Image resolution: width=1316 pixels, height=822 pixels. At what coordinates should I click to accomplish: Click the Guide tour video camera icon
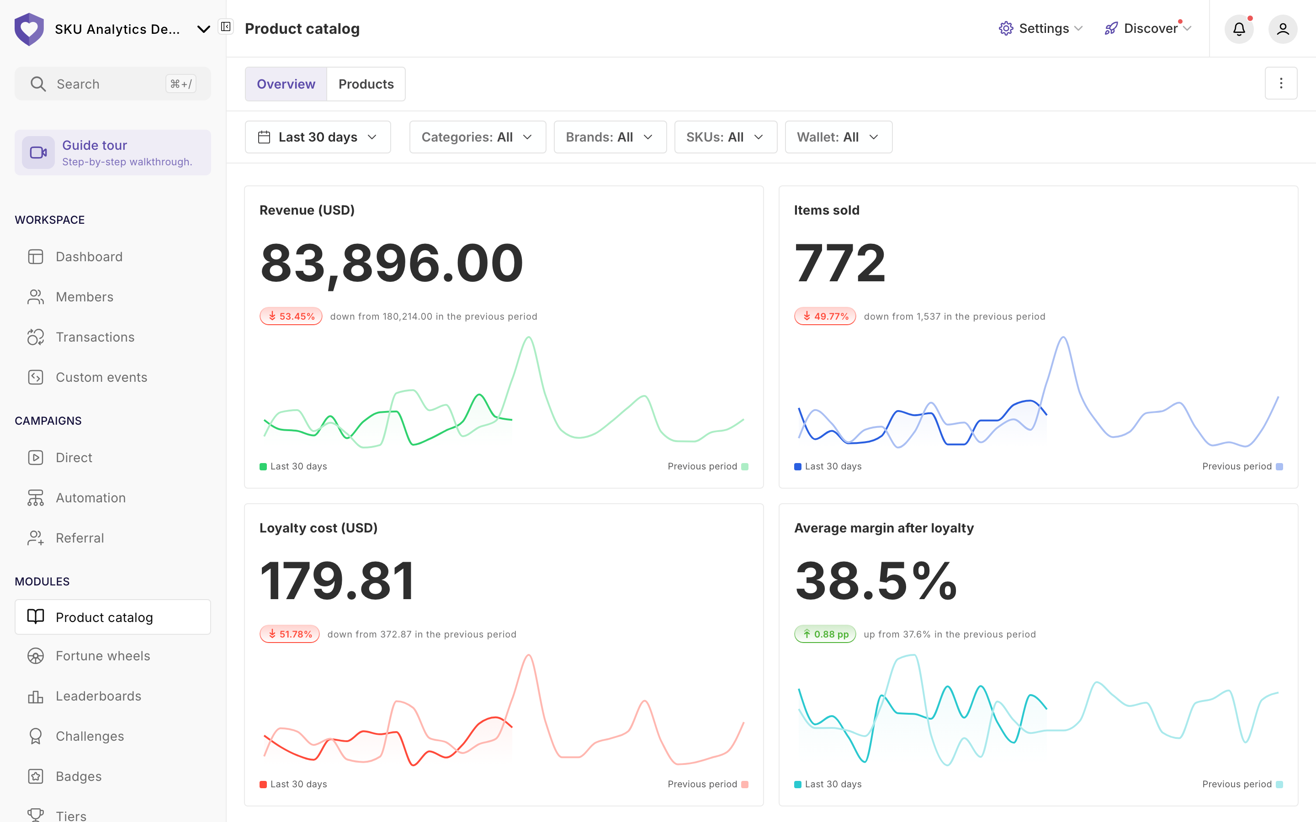(x=38, y=153)
